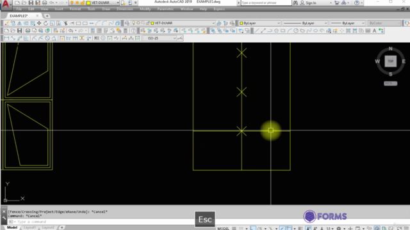Click the Save icon in Standard toolbar
This screenshot has width=410, height=230.
coord(20,31)
